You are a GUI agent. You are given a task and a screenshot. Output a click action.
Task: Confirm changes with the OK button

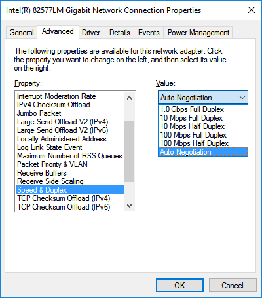click(x=179, y=285)
